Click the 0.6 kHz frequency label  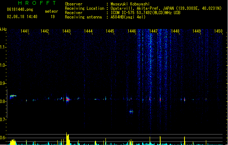(3, 138)
